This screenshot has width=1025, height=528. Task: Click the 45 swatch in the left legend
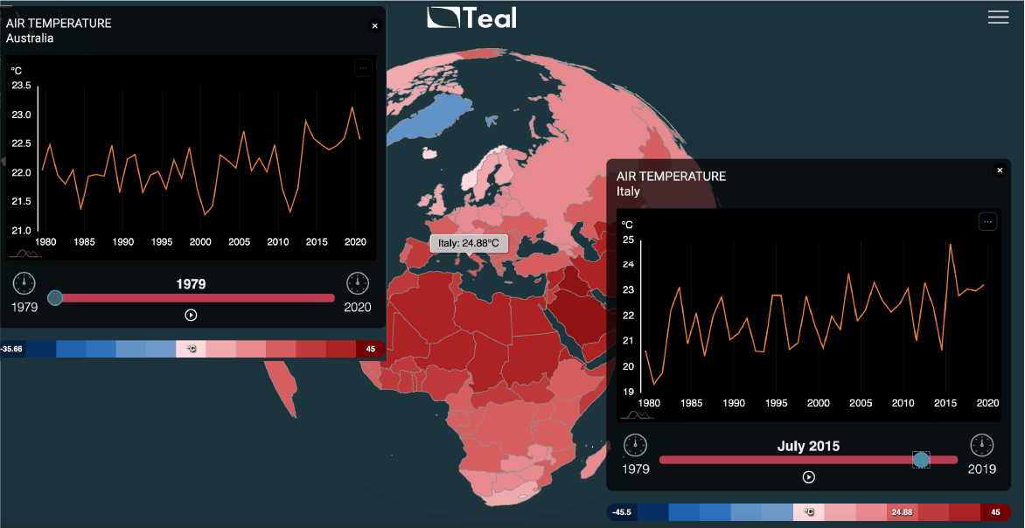pyautogui.click(x=371, y=349)
